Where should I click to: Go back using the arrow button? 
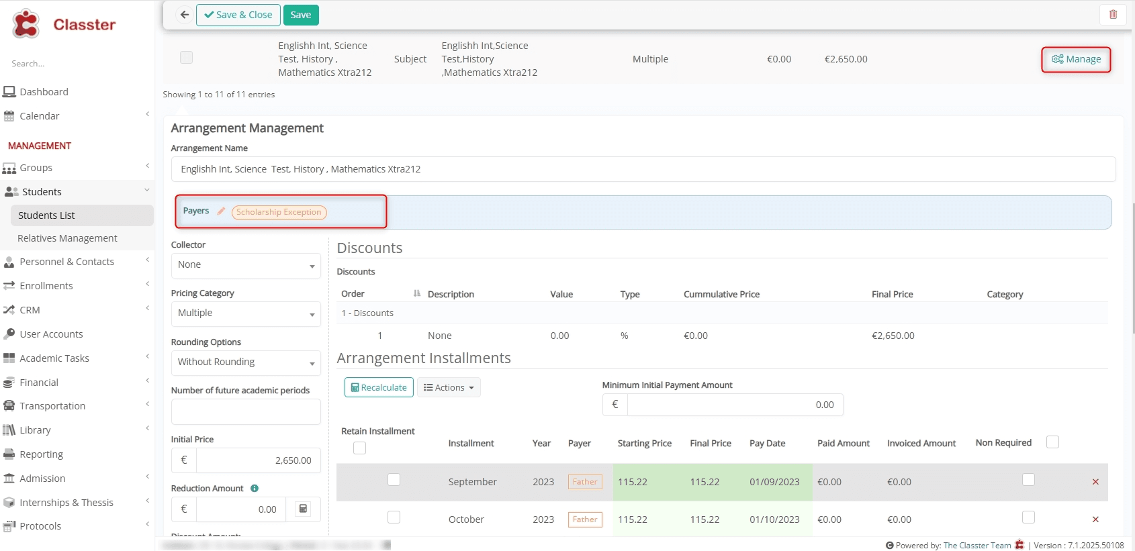coord(184,15)
